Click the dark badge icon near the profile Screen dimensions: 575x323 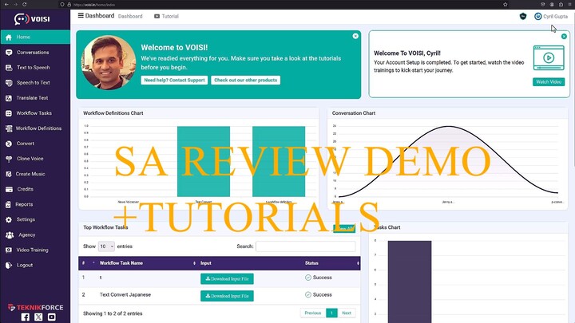tap(523, 16)
